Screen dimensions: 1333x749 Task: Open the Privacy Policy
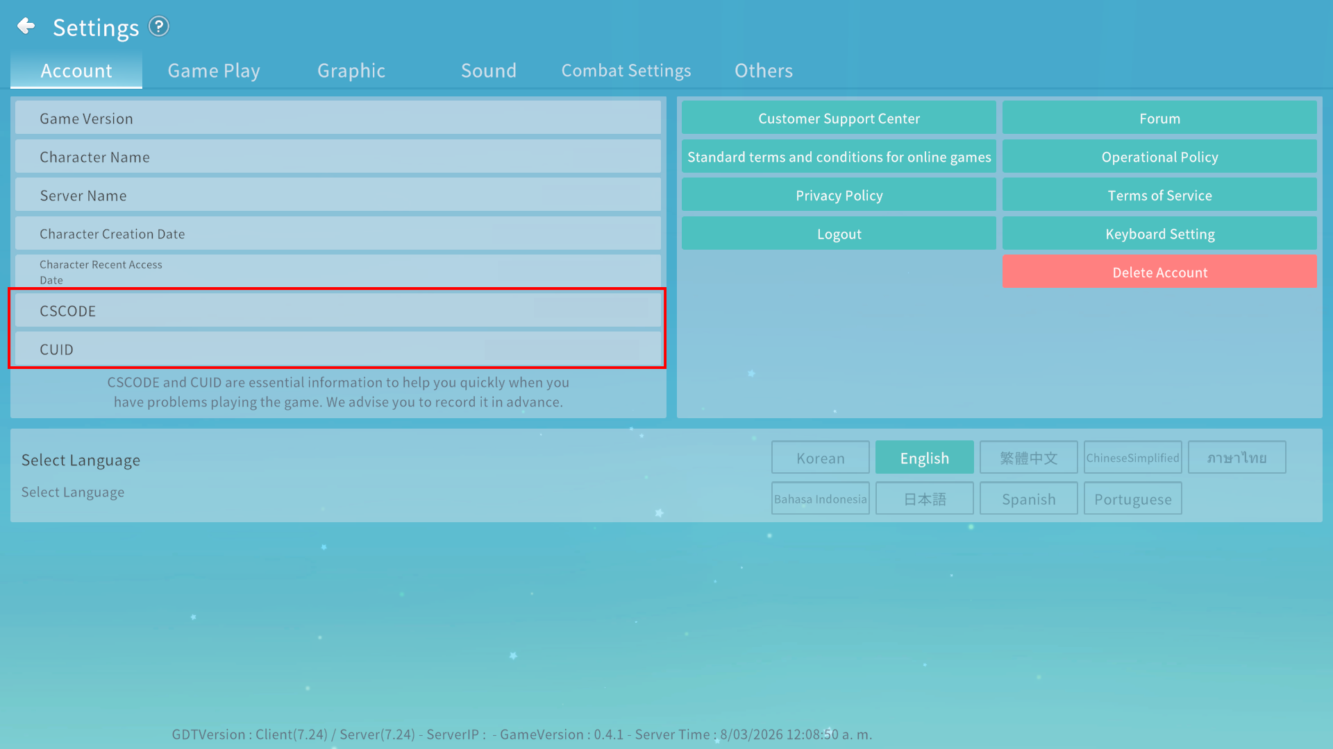(x=839, y=196)
